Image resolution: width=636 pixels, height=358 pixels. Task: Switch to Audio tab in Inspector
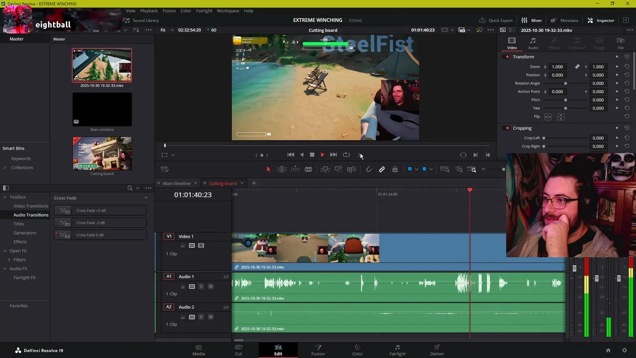pos(533,43)
